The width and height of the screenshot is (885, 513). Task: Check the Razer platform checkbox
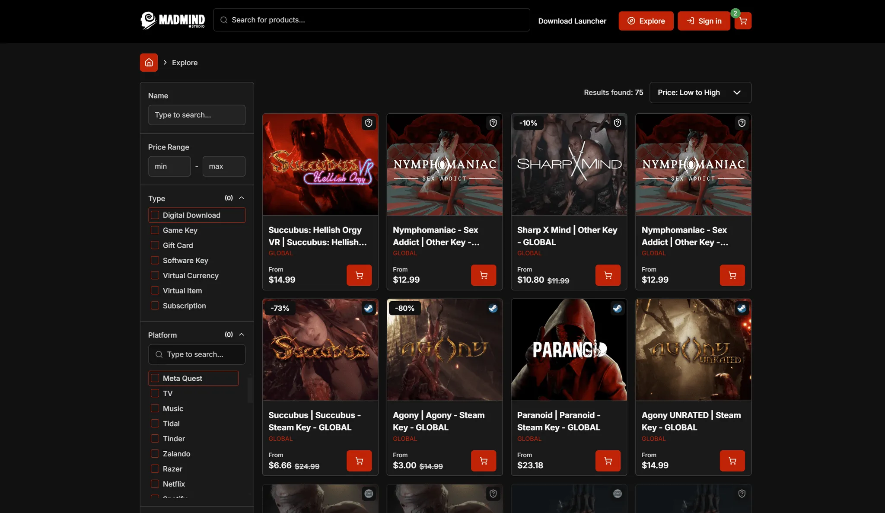pyautogui.click(x=155, y=469)
